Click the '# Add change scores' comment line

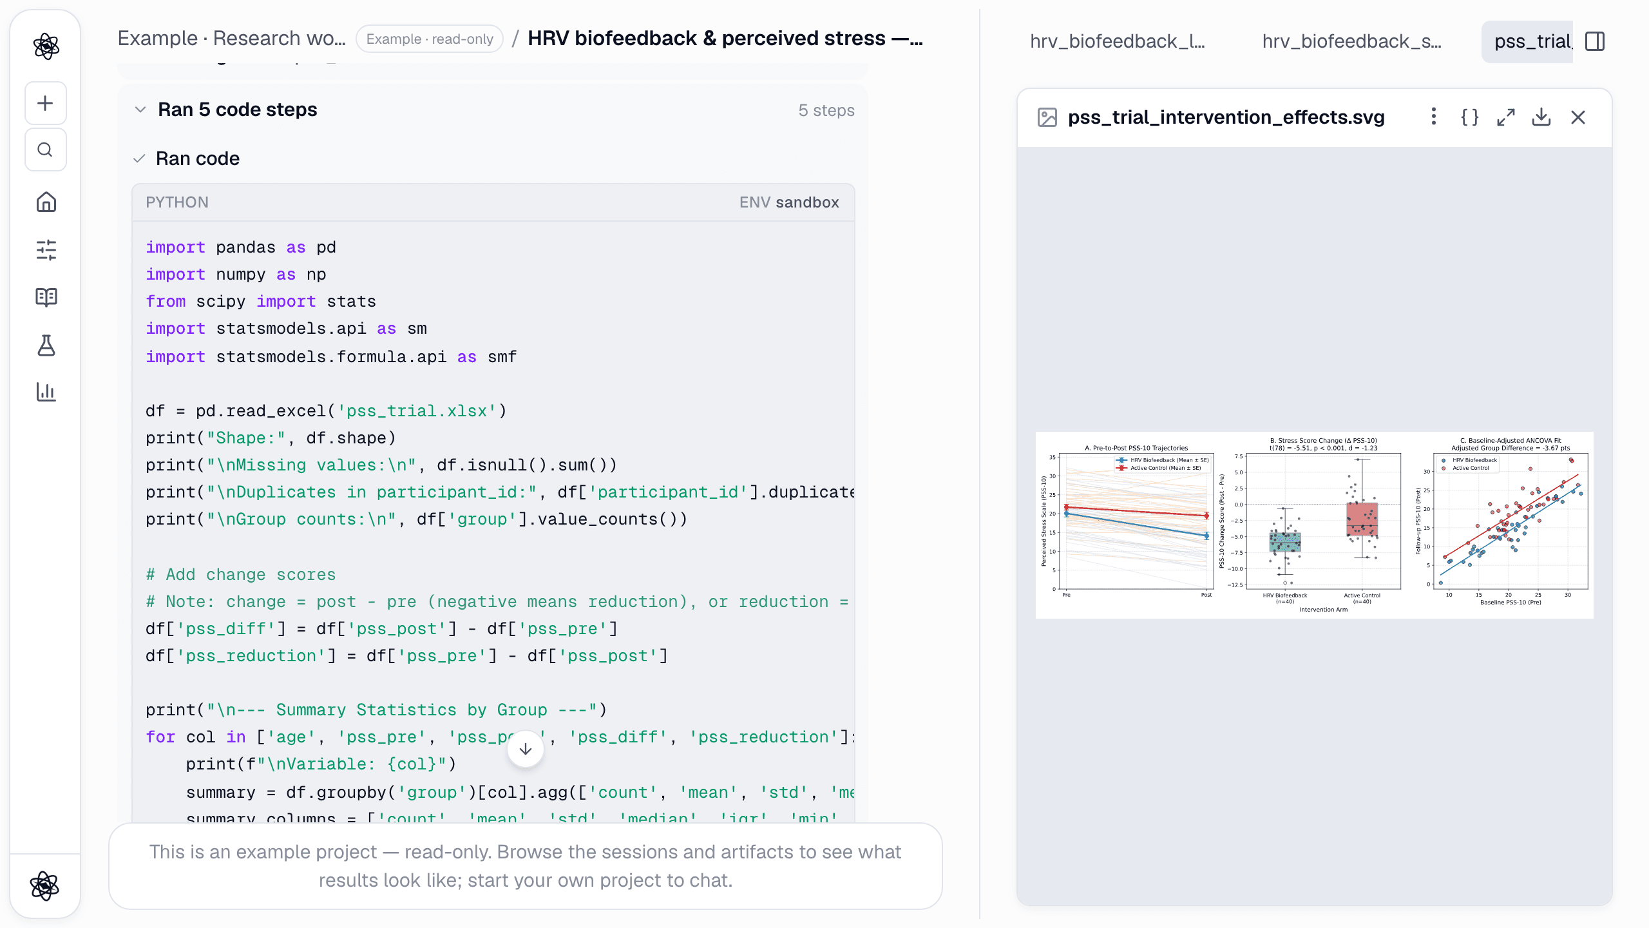point(240,574)
